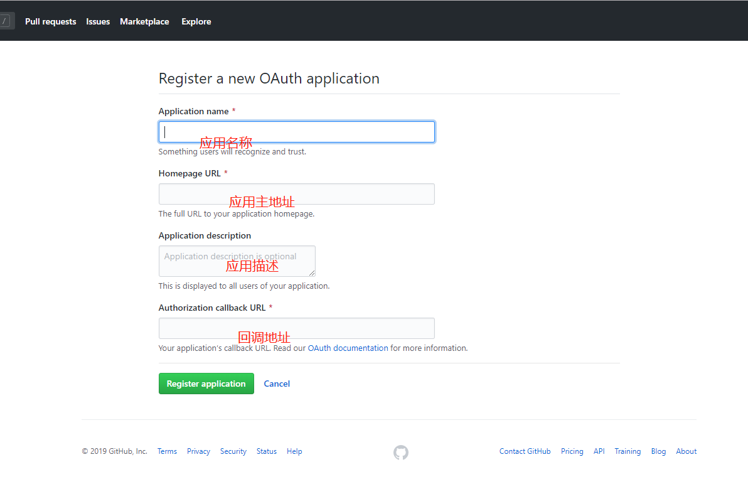Click the 'Homepage URL' label
The width and height of the screenshot is (748, 489).
(x=190, y=174)
